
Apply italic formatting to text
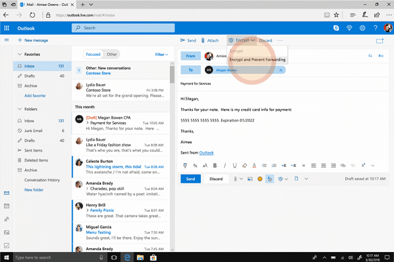tap(225, 165)
